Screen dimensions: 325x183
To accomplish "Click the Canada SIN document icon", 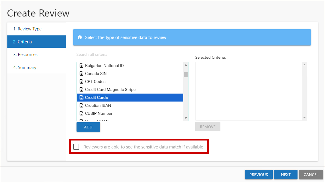I will [82, 73].
